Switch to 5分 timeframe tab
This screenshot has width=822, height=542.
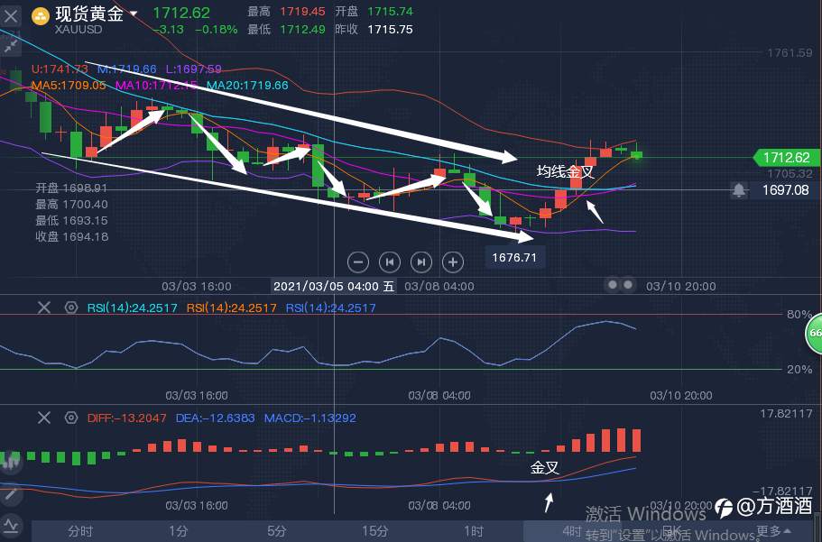coord(277,531)
